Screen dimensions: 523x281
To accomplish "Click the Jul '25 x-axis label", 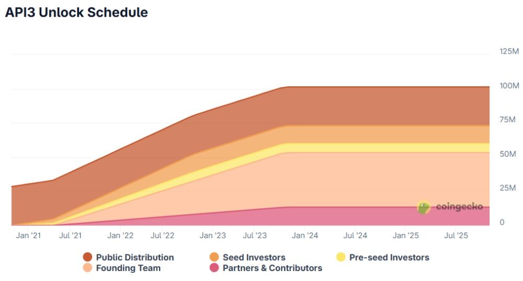I will coord(456,236).
